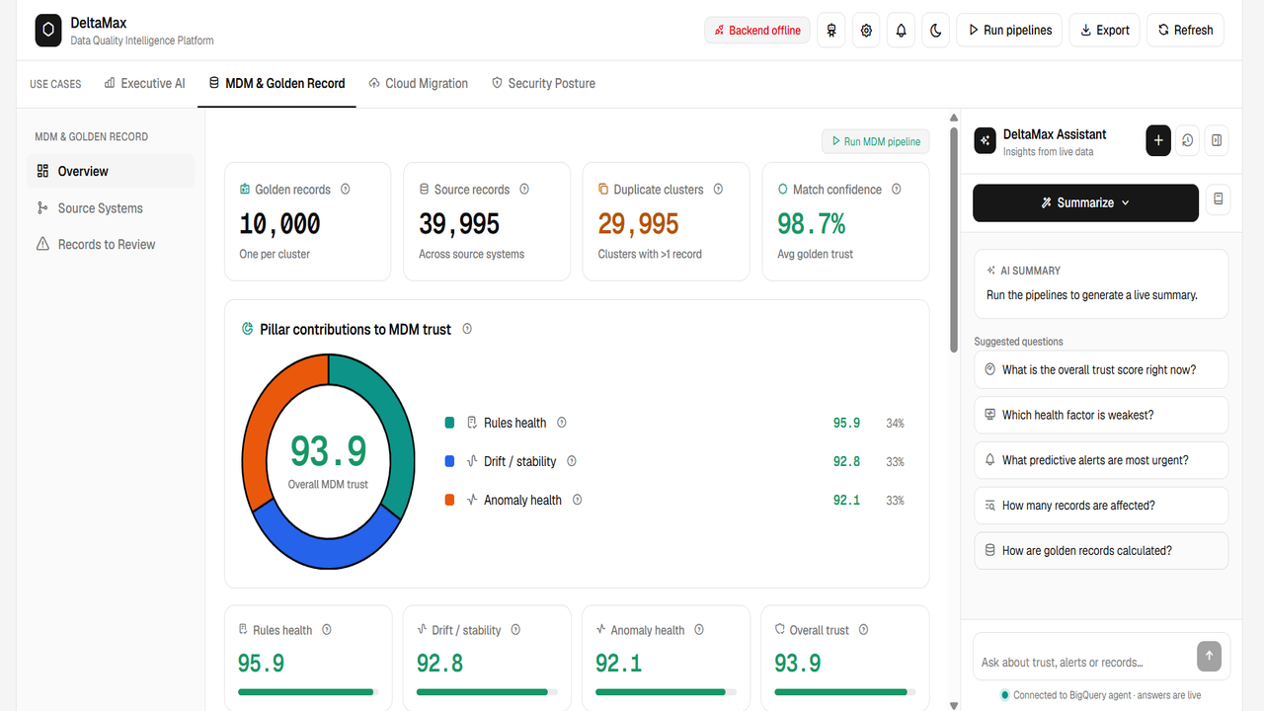Click the 10,000 golden records value
The width and height of the screenshot is (1264, 711).
(x=279, y=224)
